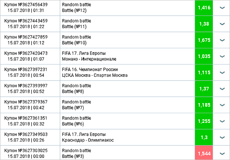Expand the Battle (№7) coupon chevron
Viewport: 230px width, 160px height.
pos(222,105)
